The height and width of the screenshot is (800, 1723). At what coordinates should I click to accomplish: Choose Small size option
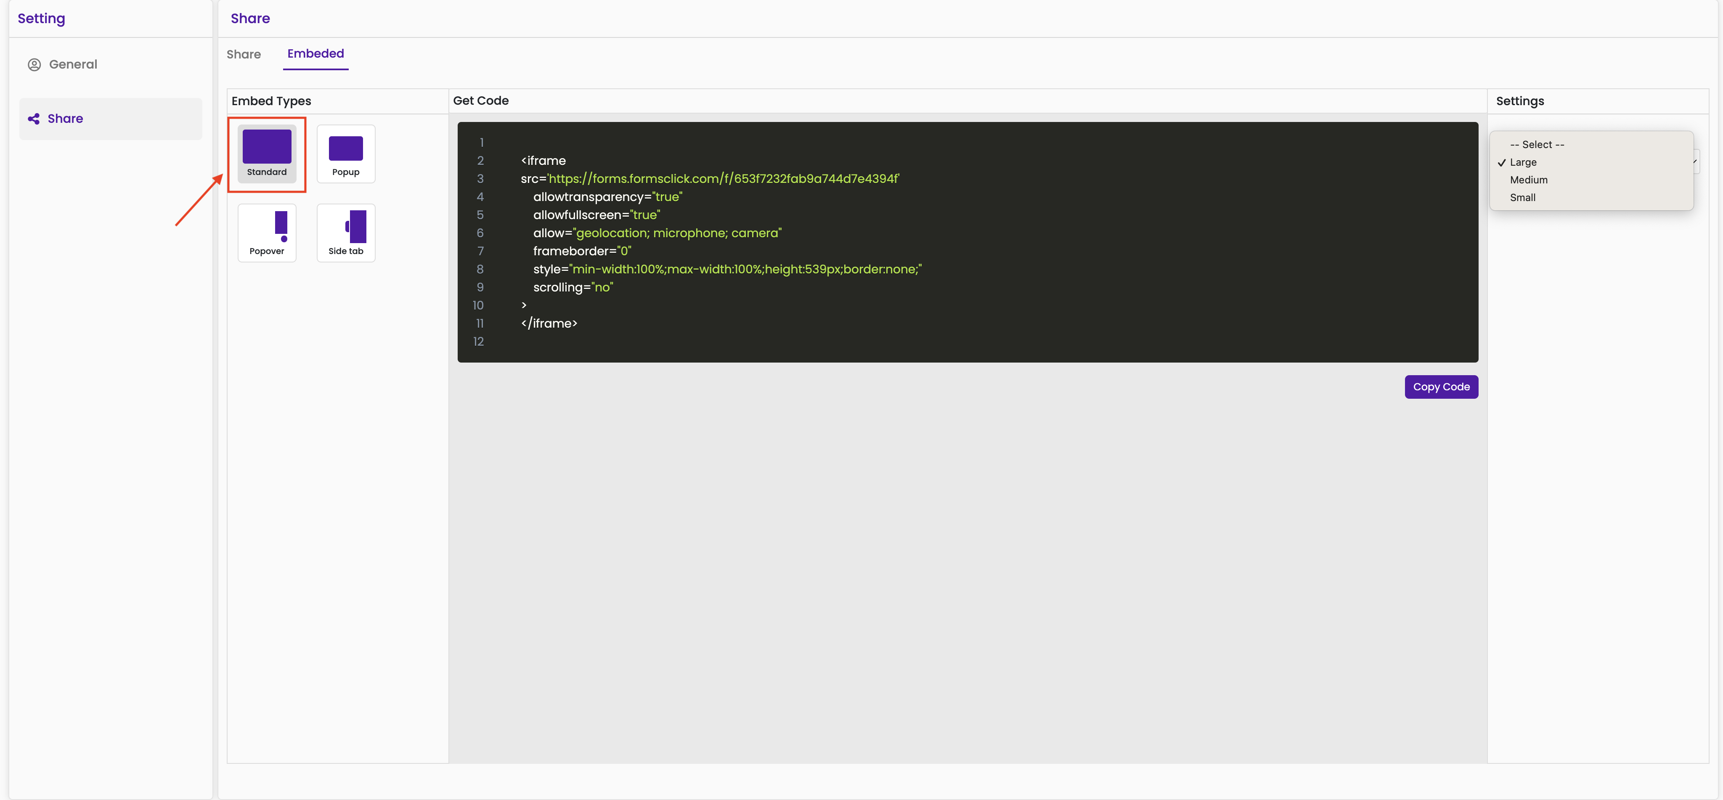pyautogui.click(x=1591, y=197)
